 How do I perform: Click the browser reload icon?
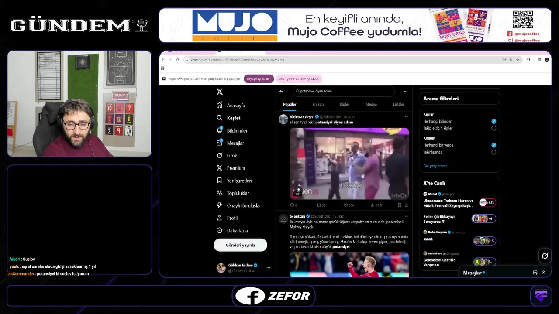pos(178,60)
